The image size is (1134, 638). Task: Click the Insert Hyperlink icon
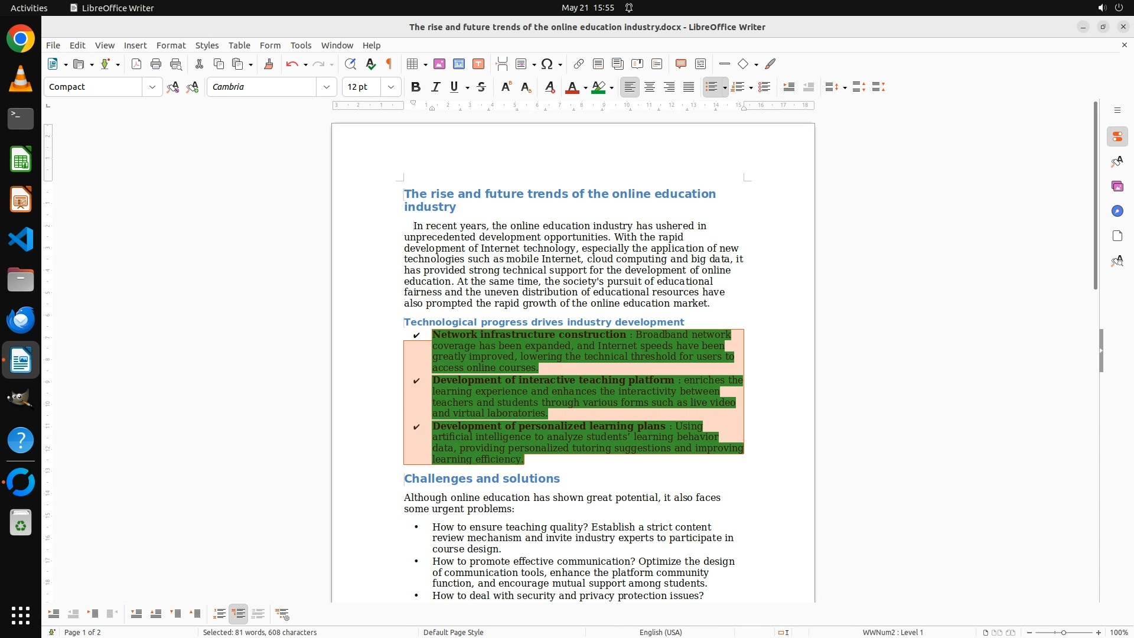[579, 64]
